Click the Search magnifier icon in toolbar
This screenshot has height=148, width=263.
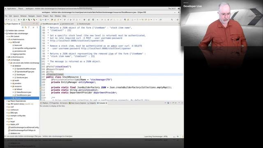(x=172, y=20)
